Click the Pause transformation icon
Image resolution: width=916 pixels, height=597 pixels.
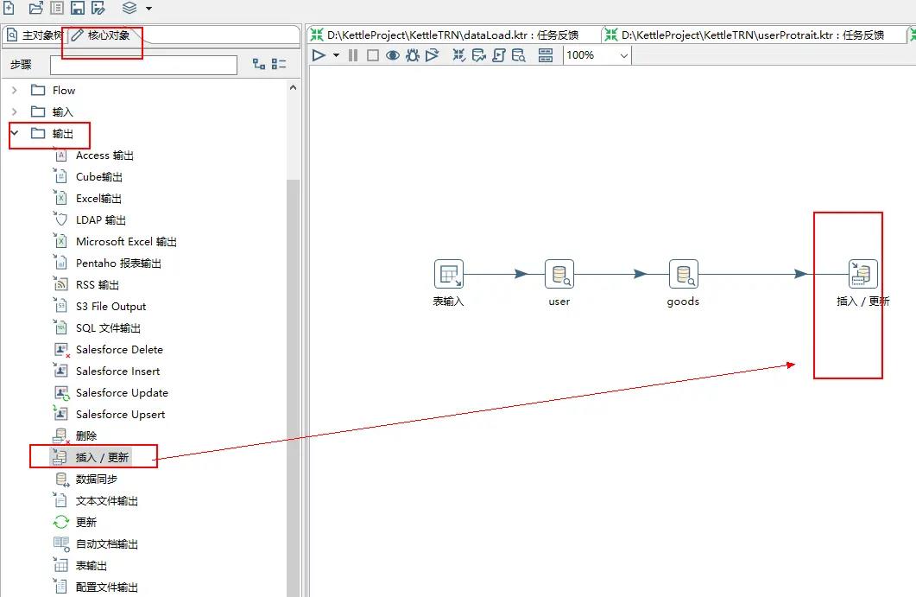coord(353,55)
